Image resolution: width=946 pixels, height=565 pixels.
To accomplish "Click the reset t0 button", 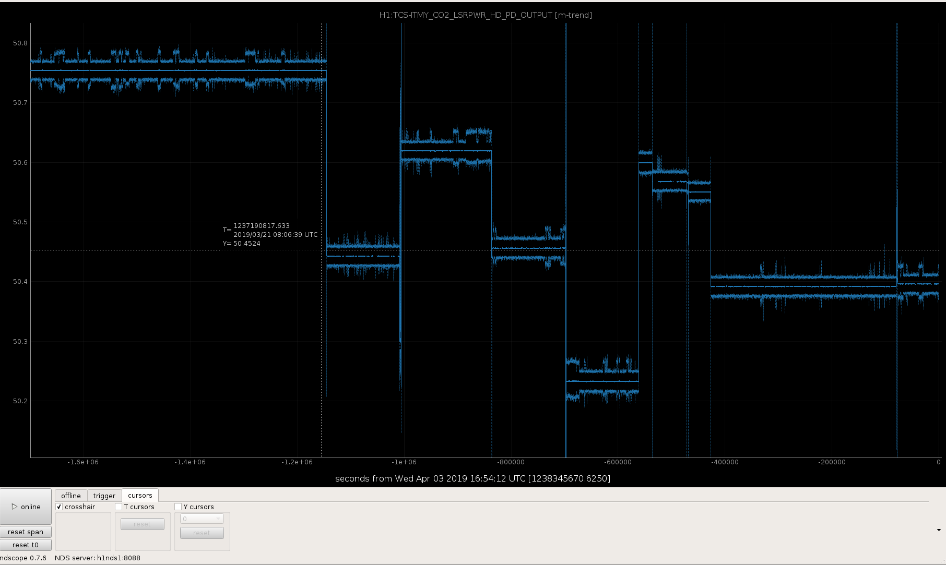I will coord(26,545).
